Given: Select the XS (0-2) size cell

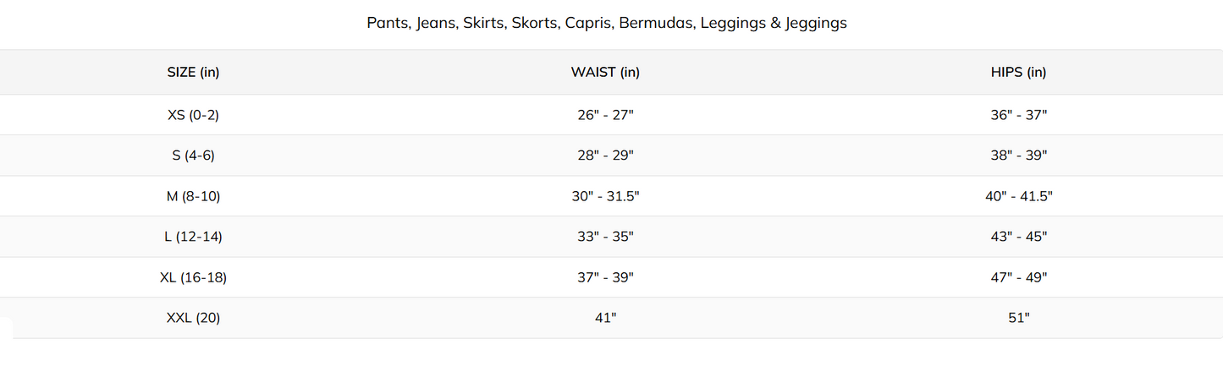Looking at the screenshot, I should point(193,115).
